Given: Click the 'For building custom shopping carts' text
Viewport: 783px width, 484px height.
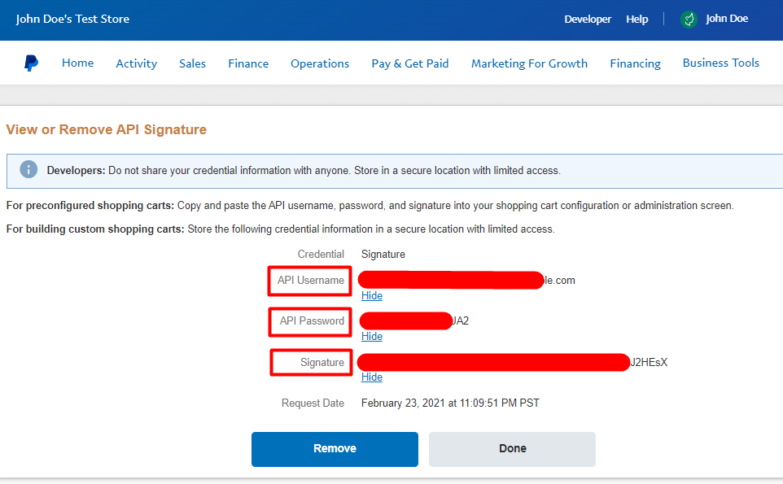Looking at the screenshot, I should pos(280,229).
